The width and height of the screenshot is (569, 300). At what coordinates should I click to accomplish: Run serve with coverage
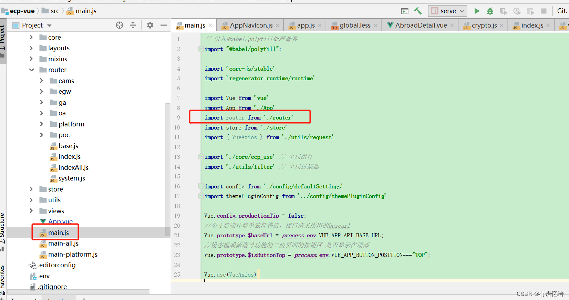click(503, 11)
